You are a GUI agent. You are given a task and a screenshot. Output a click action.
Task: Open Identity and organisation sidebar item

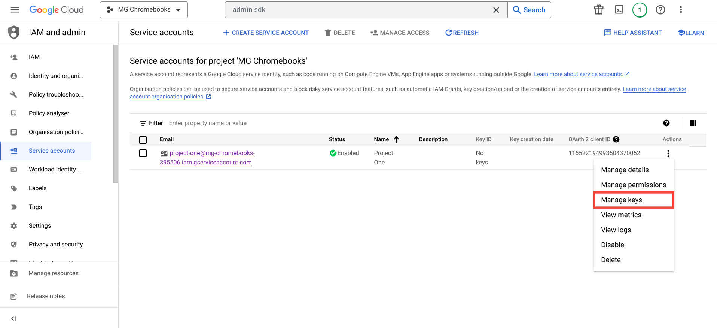[x=46, y=76]
